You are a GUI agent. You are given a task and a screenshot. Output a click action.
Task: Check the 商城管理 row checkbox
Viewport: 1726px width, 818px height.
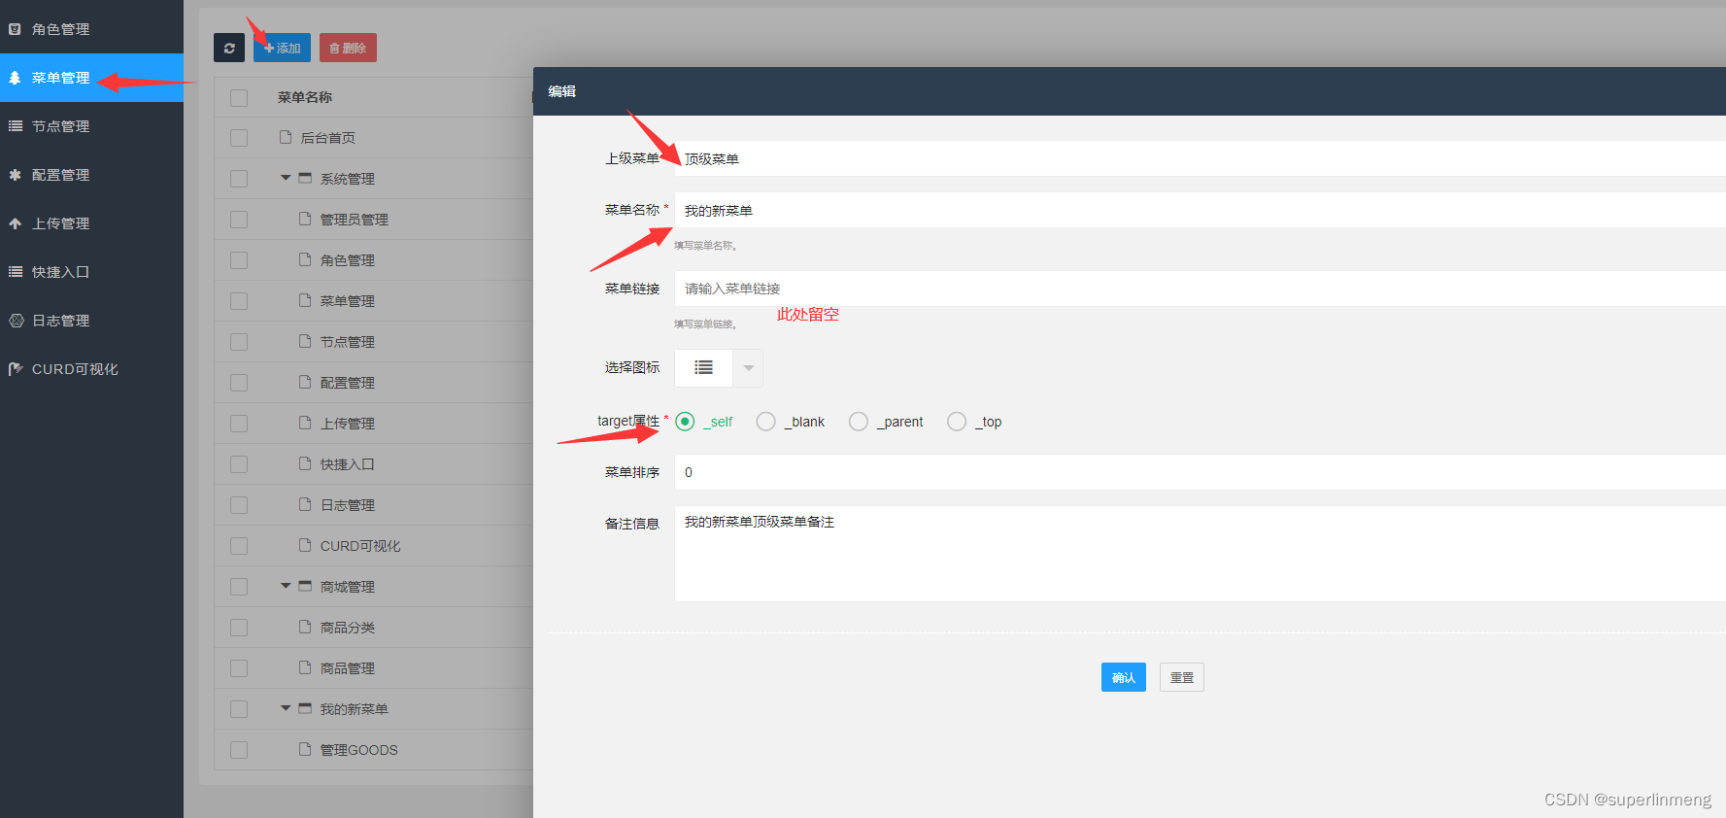[x=239, y=587]
